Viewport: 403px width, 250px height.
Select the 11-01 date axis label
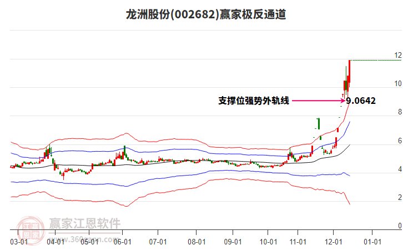click(298, 242)
